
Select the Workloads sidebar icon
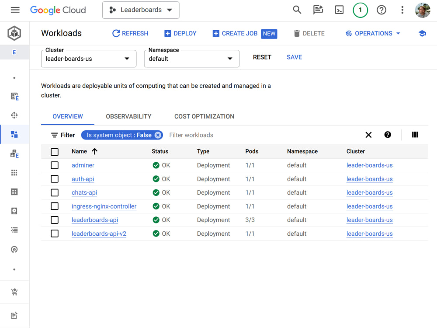point(14,134)
